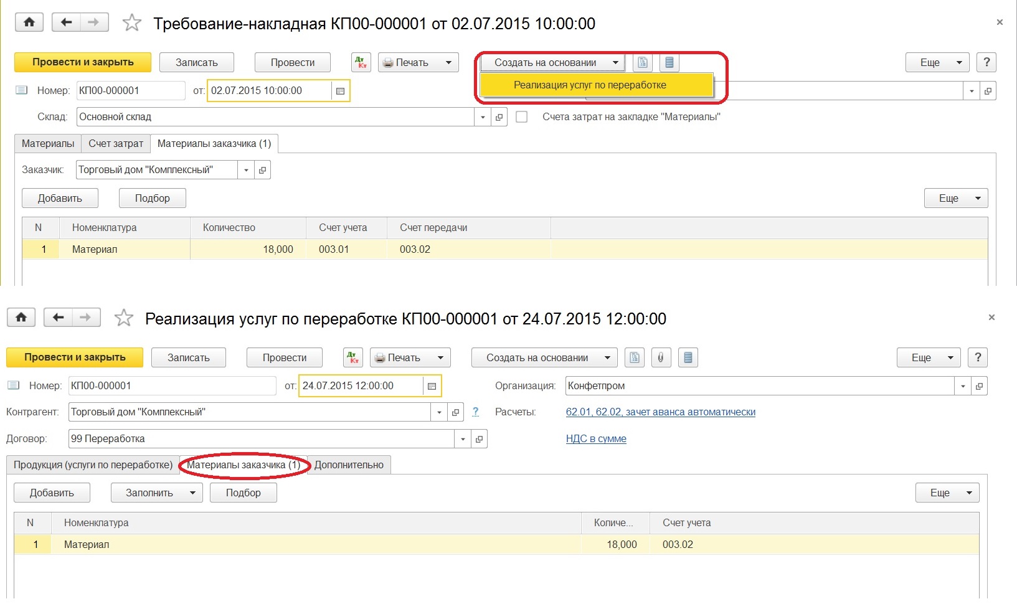The image size is (1017, 609).
Task: Click the home icon in the top document window
Action: [x=29, y=23]
